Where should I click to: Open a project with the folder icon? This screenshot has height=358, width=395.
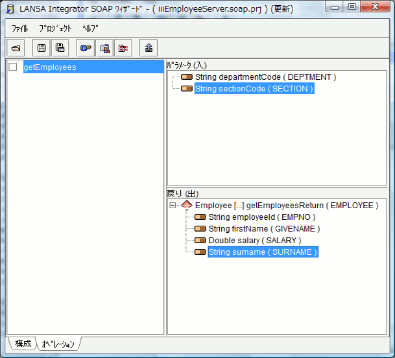16,47
